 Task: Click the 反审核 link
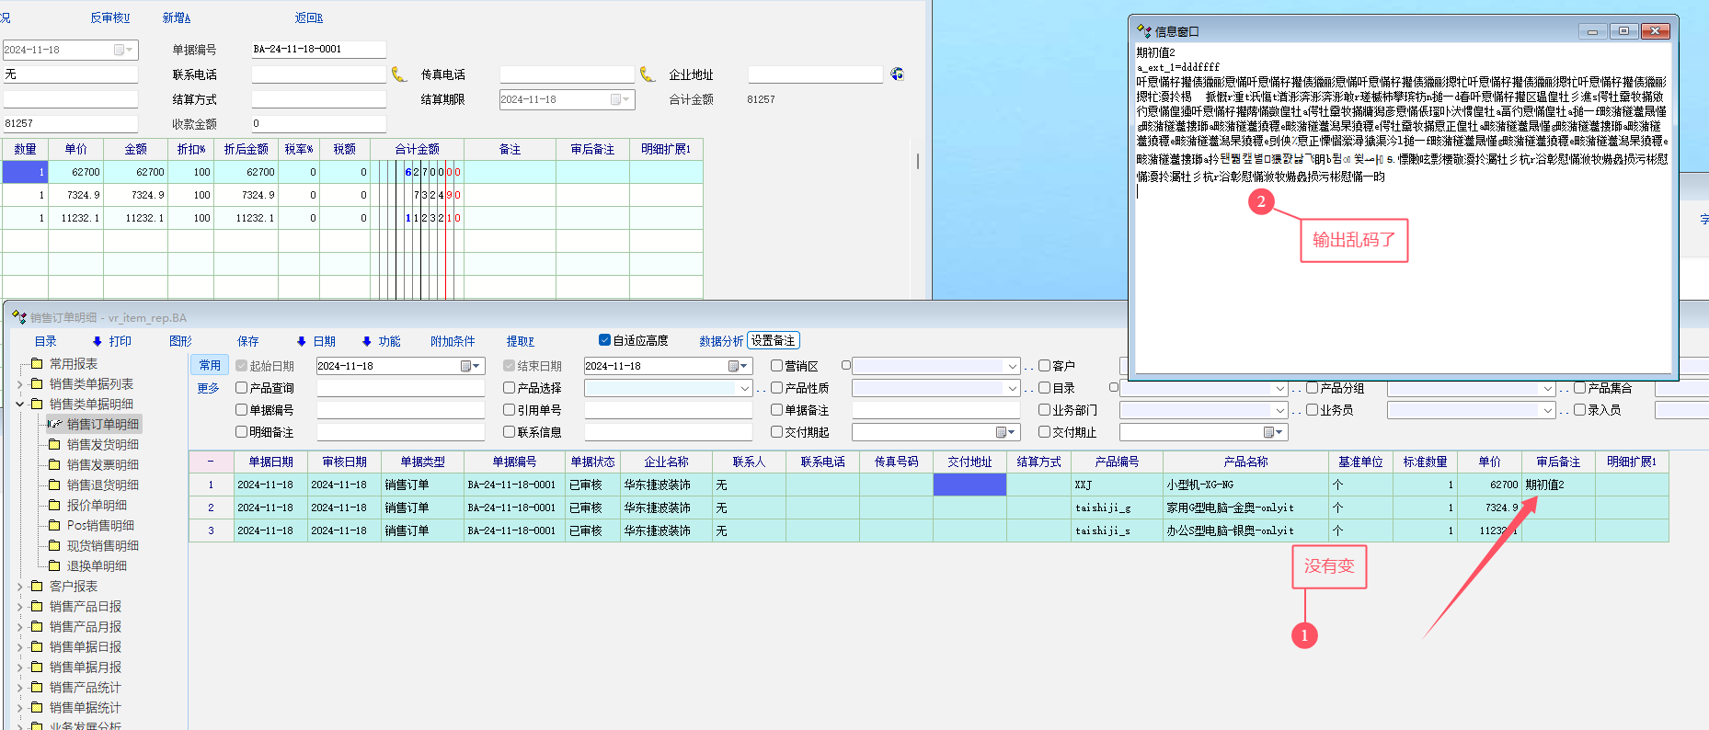point(109,18)
